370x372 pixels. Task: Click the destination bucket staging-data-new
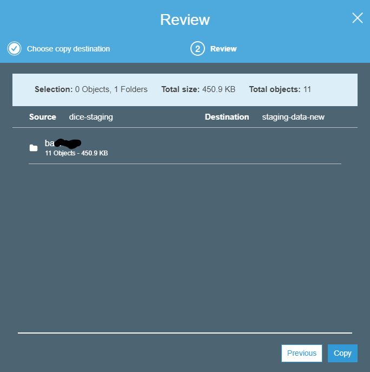(293, 117)
